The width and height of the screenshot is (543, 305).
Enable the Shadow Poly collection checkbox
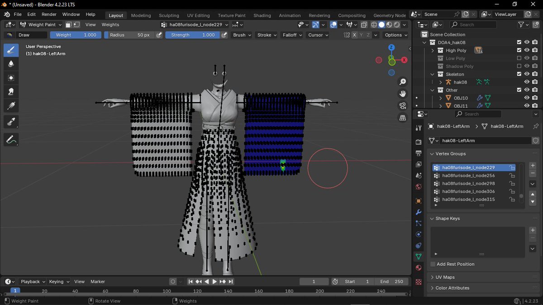point(519,66)
